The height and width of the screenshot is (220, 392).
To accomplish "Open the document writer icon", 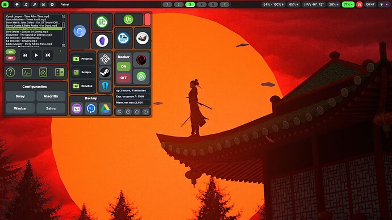I will click(123, 38).
